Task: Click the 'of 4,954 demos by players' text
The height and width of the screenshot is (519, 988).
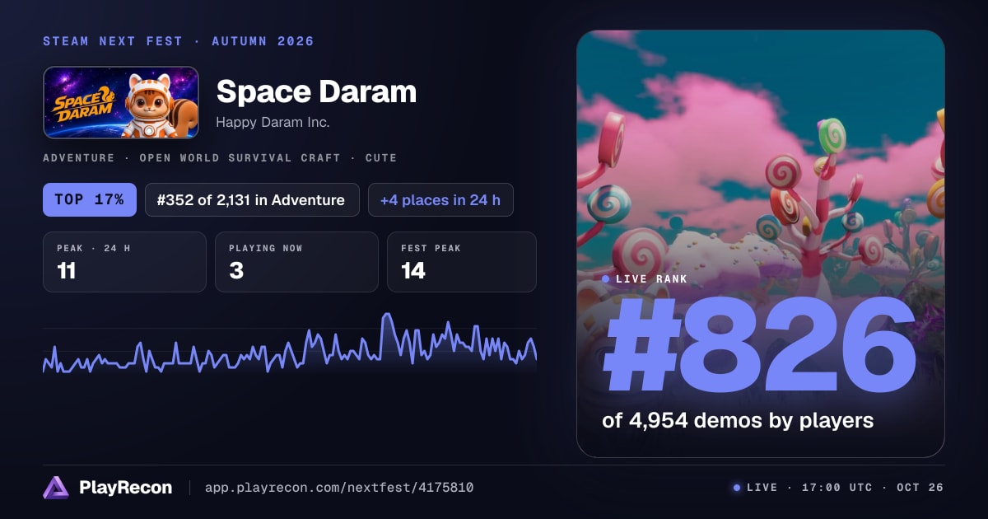Action: click(x=738, y=421)
